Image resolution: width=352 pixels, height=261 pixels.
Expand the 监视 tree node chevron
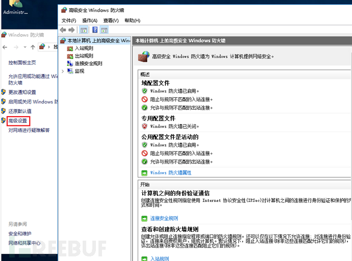[63, 71]
